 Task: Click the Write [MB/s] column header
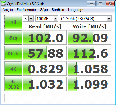(90, 26)
